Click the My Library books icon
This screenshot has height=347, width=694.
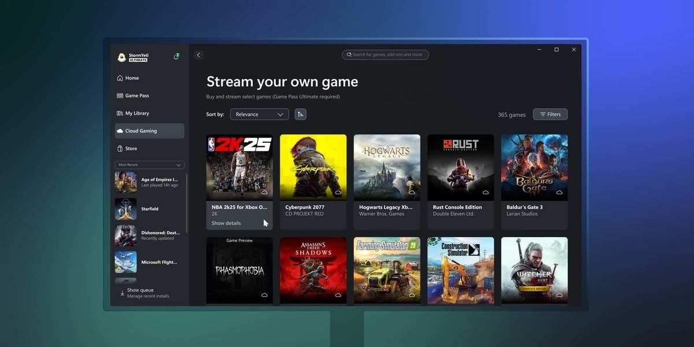pyautogui.click(x=120, y=113)
